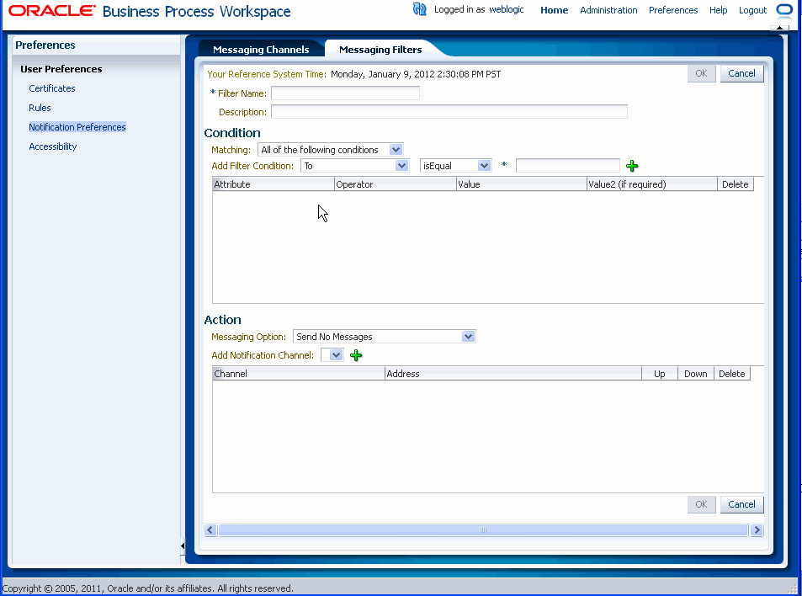Viewport: 802px width, 596px height.
Task: Open Accessibility preferences
Action: [x=53, y=146]
